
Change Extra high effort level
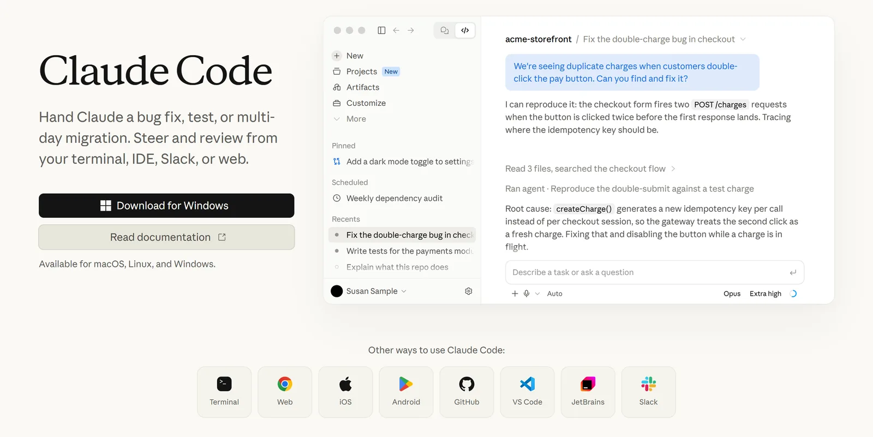(765, 294)
